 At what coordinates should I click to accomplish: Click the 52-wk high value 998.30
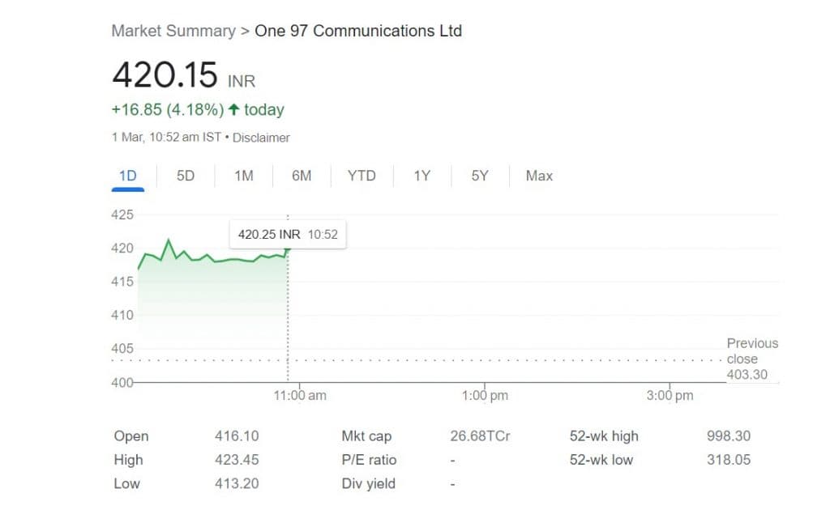[x=729, y=436]
